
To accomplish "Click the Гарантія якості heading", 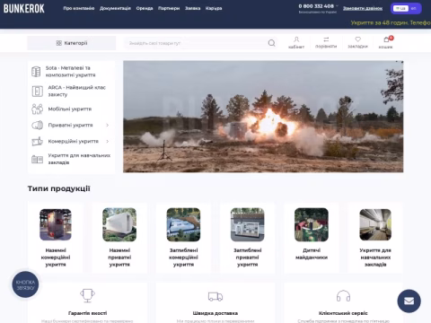I will click(x=87, y=313).
